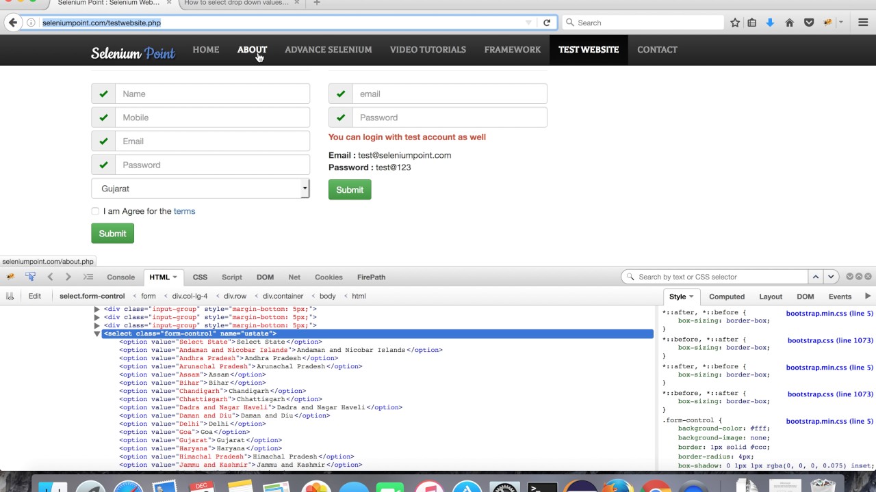Click the Mobile input field
This screenshot has width=876, height=492.
(212, 118)
